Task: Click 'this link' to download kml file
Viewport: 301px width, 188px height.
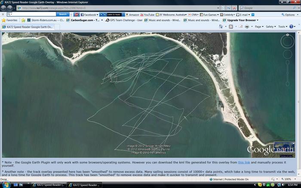Action: click(244, 162)
